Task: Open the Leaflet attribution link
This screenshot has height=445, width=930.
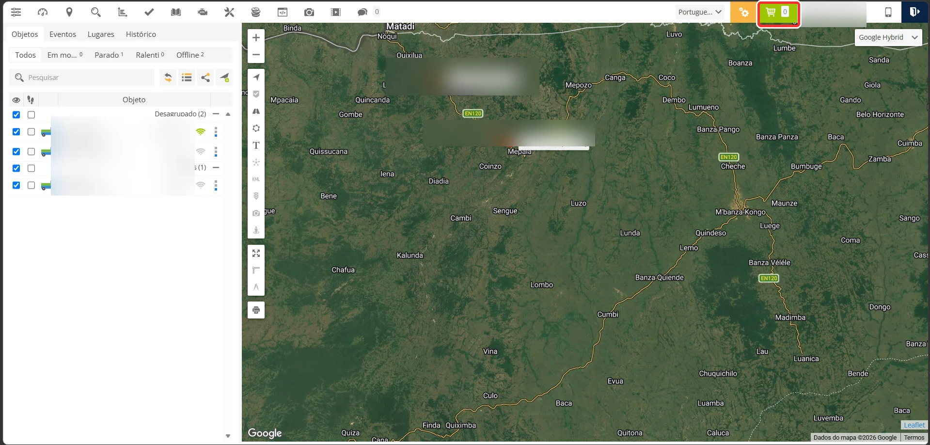Action: point(914,425)
